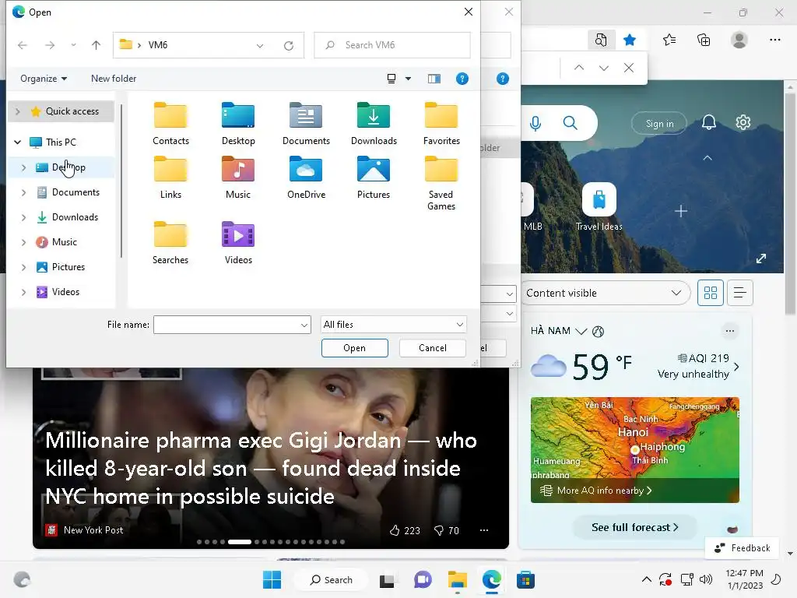Select Pictures in navigation pane
Viewport: 797px width, 598px height.
(x=68, y=267)
